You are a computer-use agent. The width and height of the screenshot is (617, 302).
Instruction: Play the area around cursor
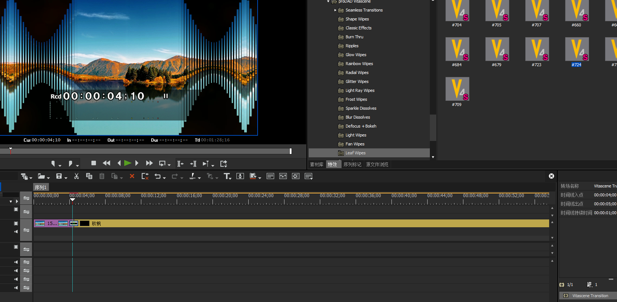pos(205,164)
